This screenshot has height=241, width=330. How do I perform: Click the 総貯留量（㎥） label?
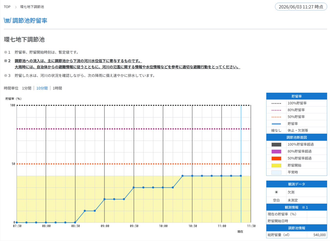point(279,235)
